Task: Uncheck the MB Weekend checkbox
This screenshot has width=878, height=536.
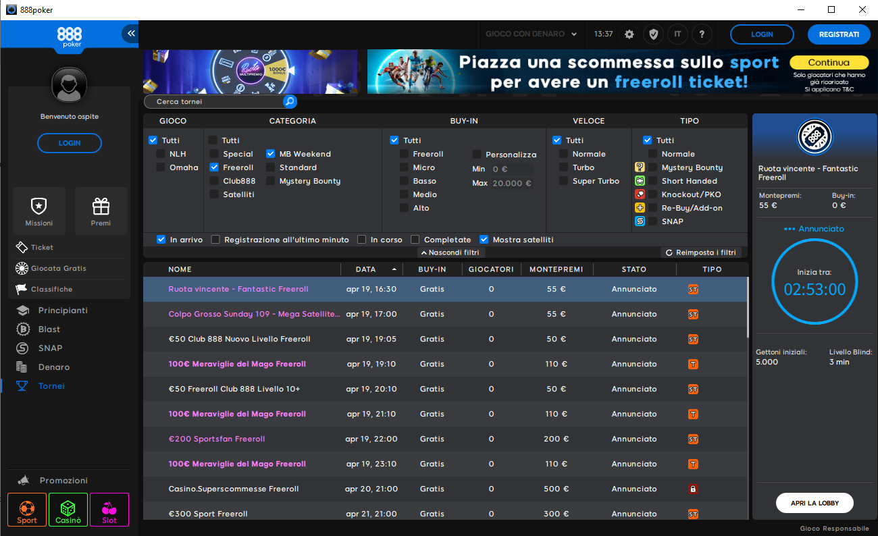Action: 270,154
